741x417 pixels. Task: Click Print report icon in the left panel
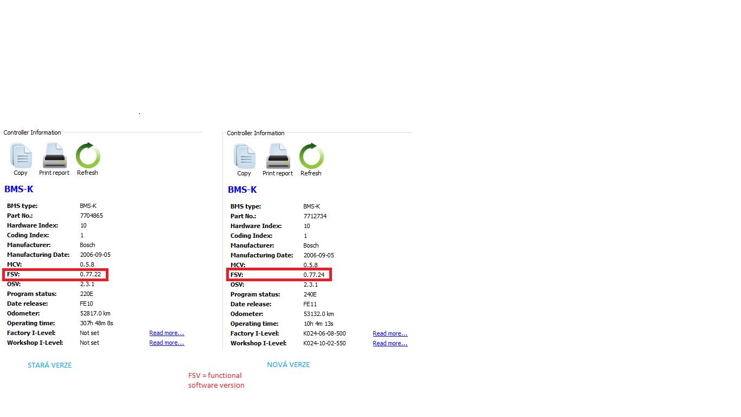(54, 157)
